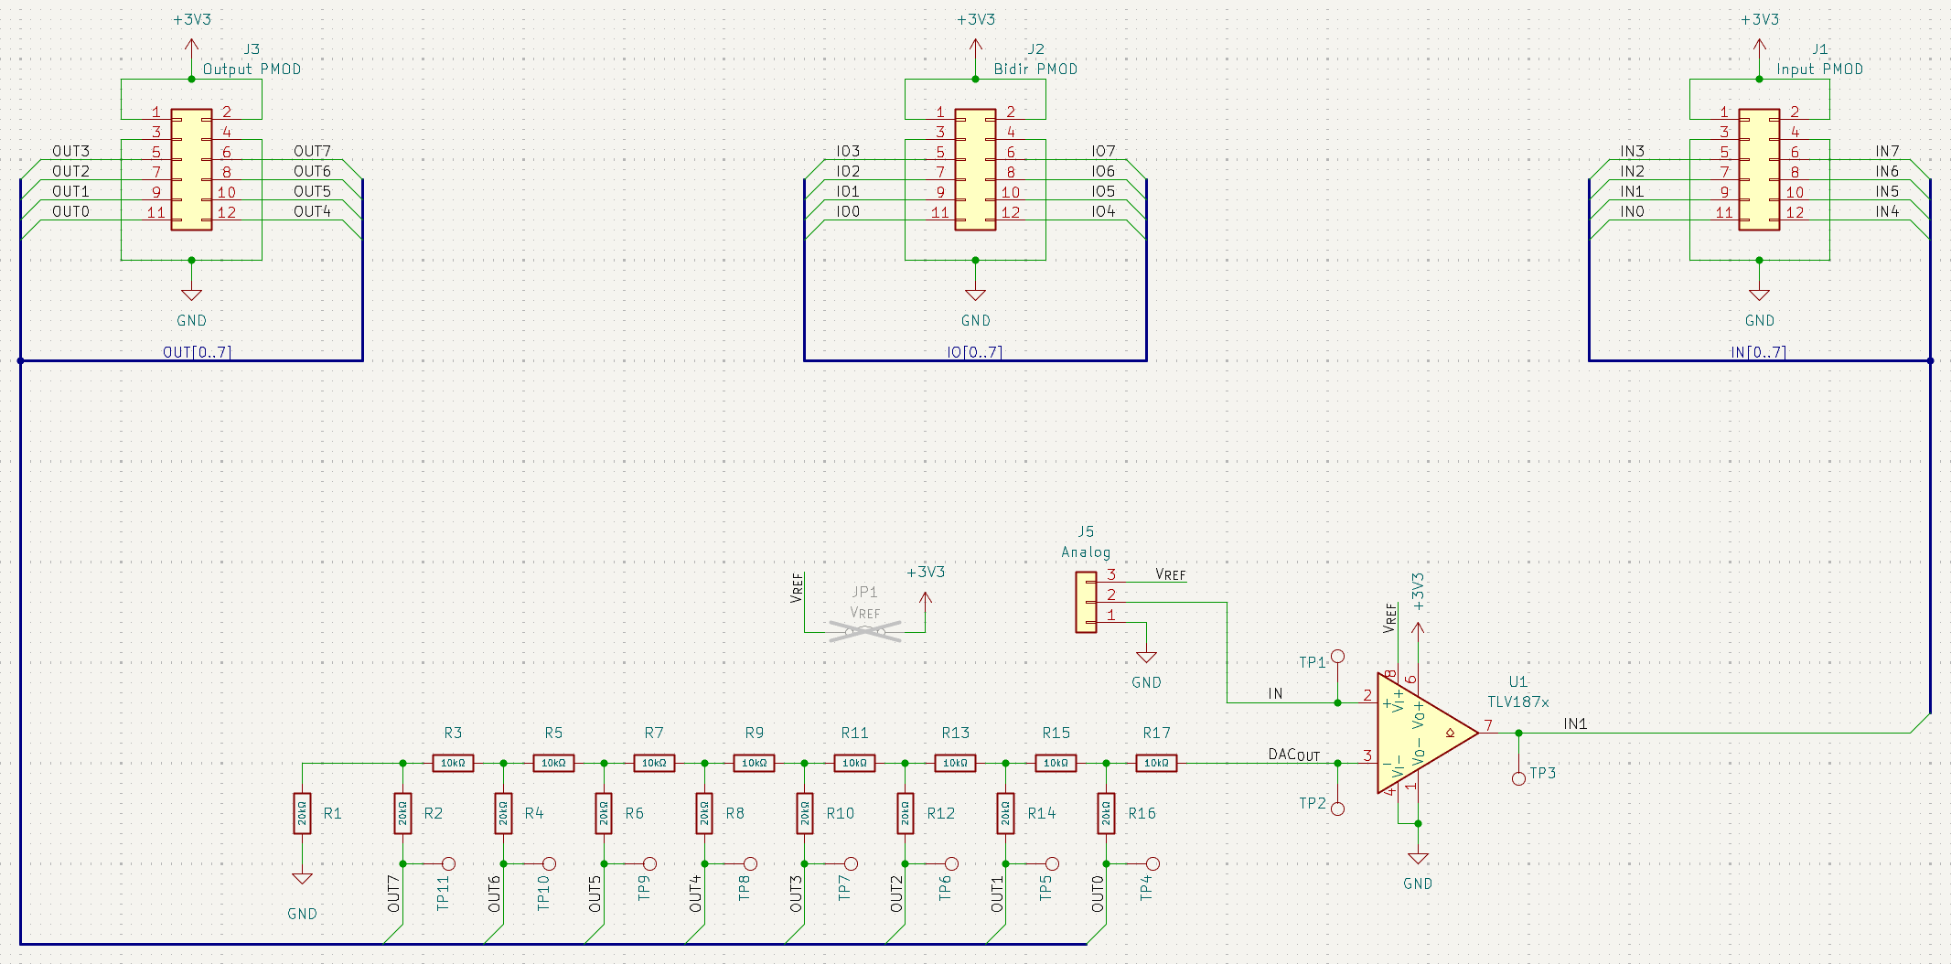The height and width of the screenshot is (964, 1951).
Task: Select the GND symbol below J2
Action: click(x=975, y=295)
